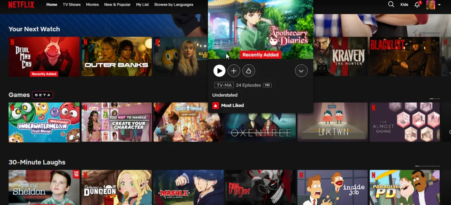Screen dimensions: 451x205
Task: Expand more info chevron on preview card
Action: tap(301, 71)
